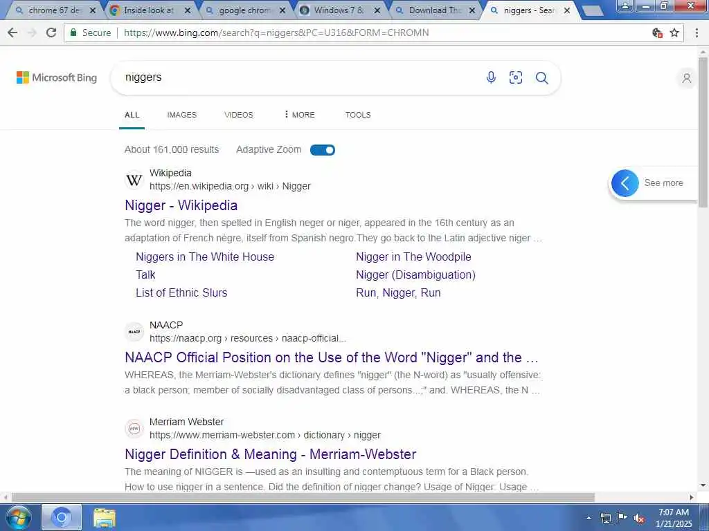The width and height of the screenshot is (709, 531).
Task: Bookmark this page with the star icon
Action: 674,32
